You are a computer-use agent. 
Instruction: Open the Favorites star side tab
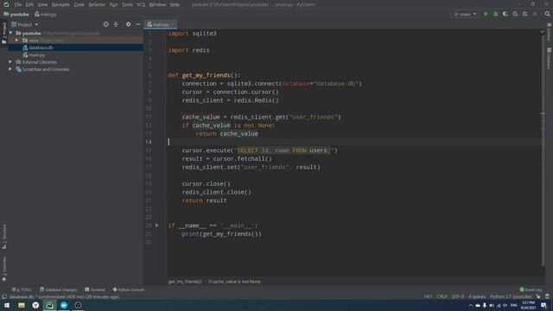4,269
